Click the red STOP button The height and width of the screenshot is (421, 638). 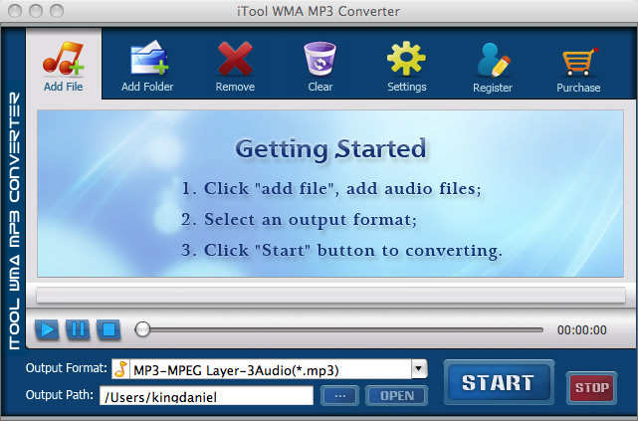point(591,387)
